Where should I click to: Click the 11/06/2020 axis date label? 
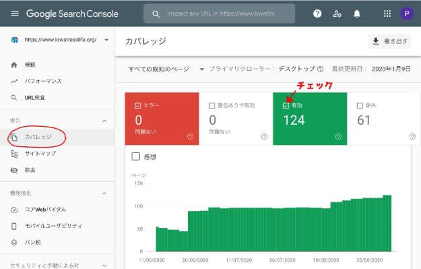pos(152,260)
